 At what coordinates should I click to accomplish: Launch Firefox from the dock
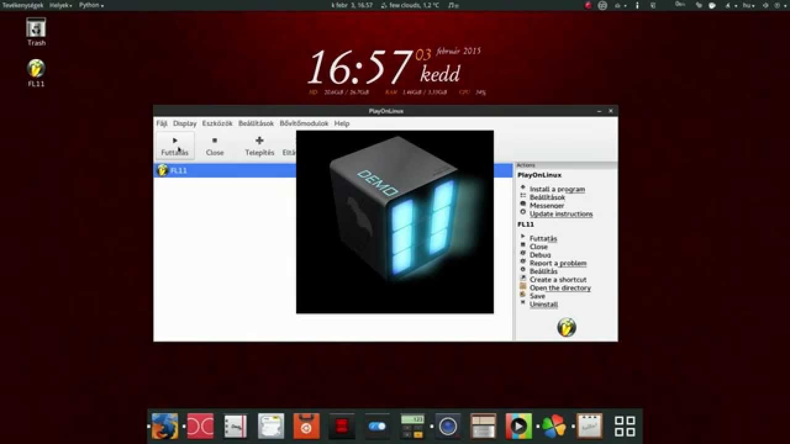pyautogui.click(x=165, y=426)
